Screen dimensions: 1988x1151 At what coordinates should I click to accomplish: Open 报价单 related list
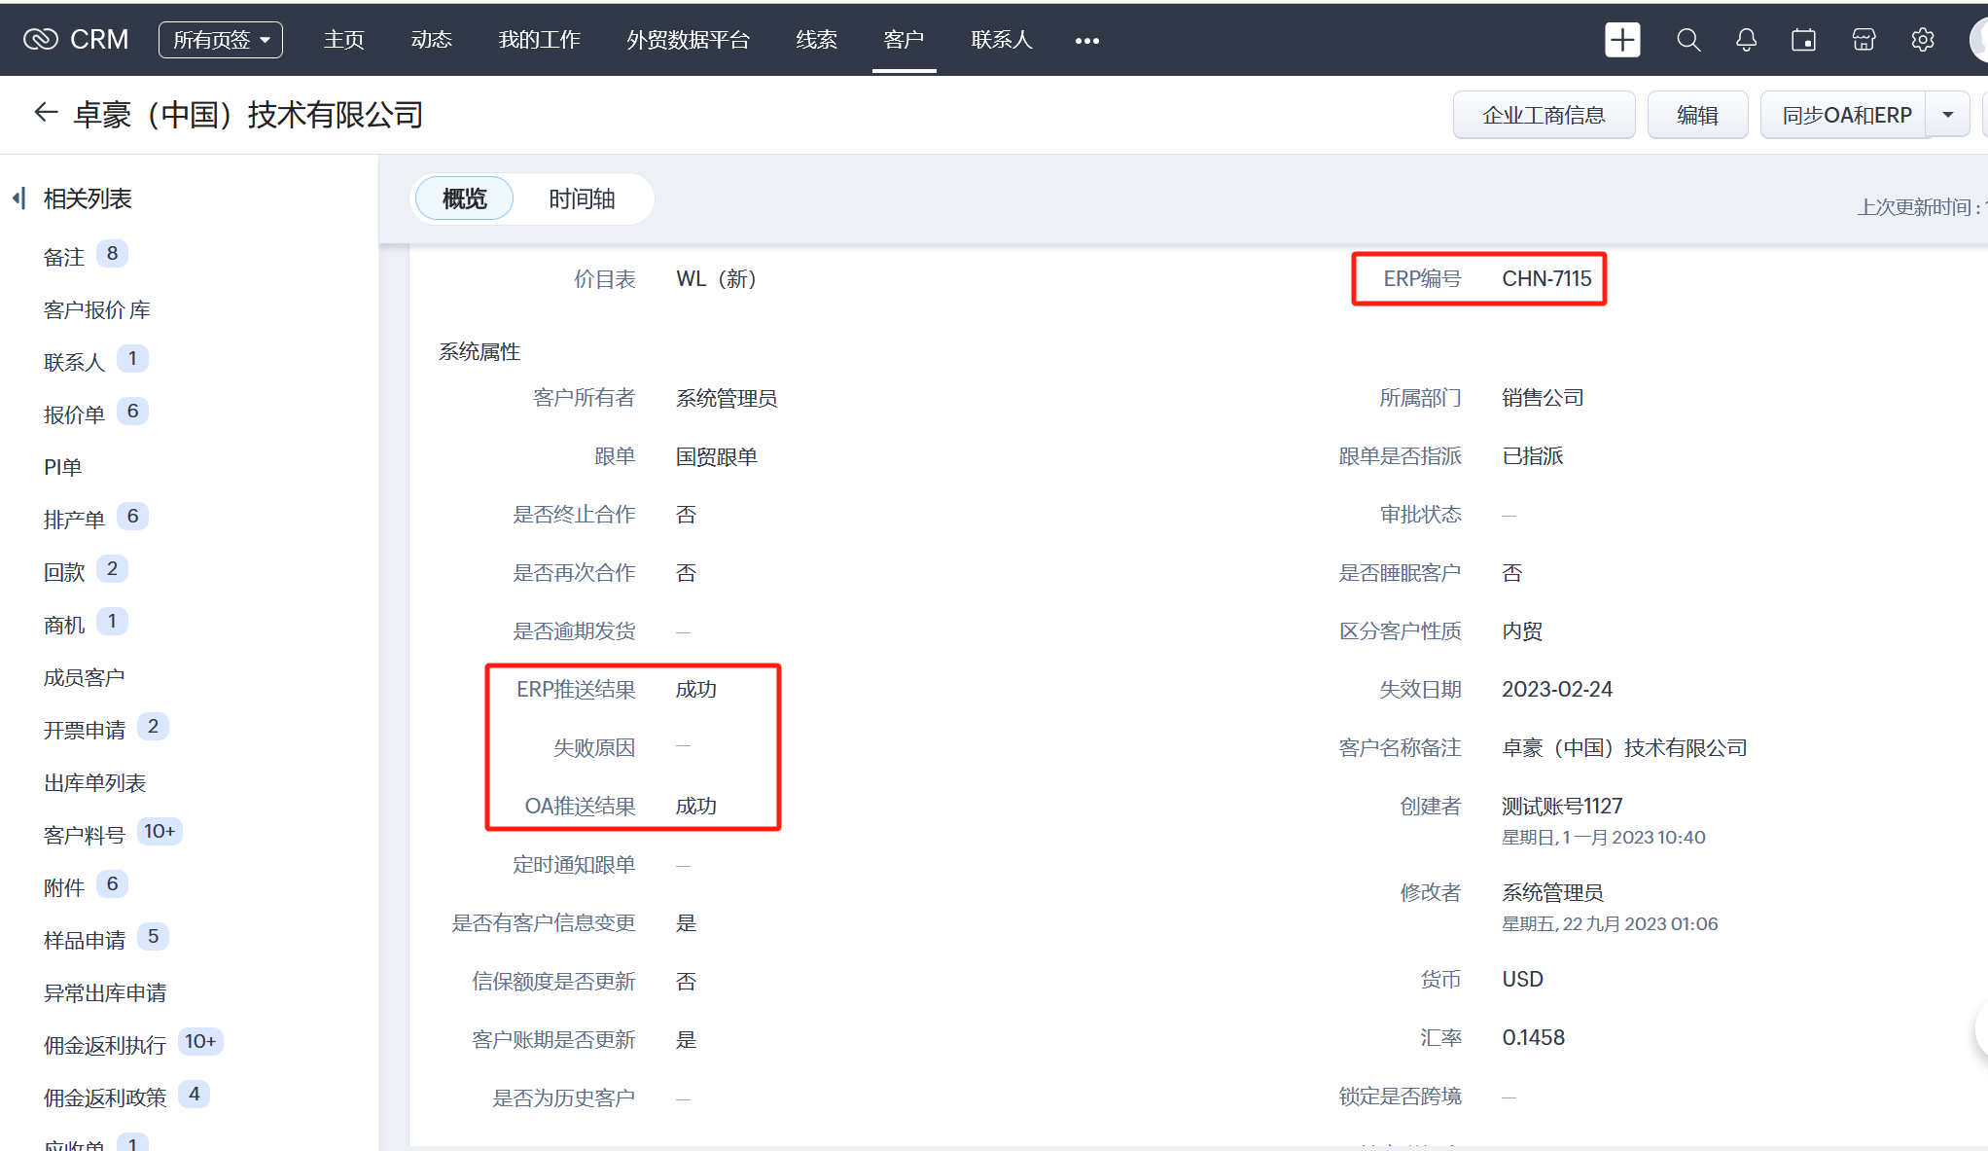pos(74,414)
